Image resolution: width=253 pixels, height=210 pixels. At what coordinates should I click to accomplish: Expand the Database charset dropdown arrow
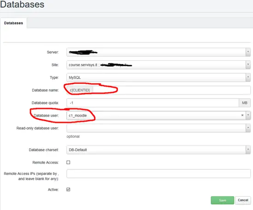(x=248, y=150)
